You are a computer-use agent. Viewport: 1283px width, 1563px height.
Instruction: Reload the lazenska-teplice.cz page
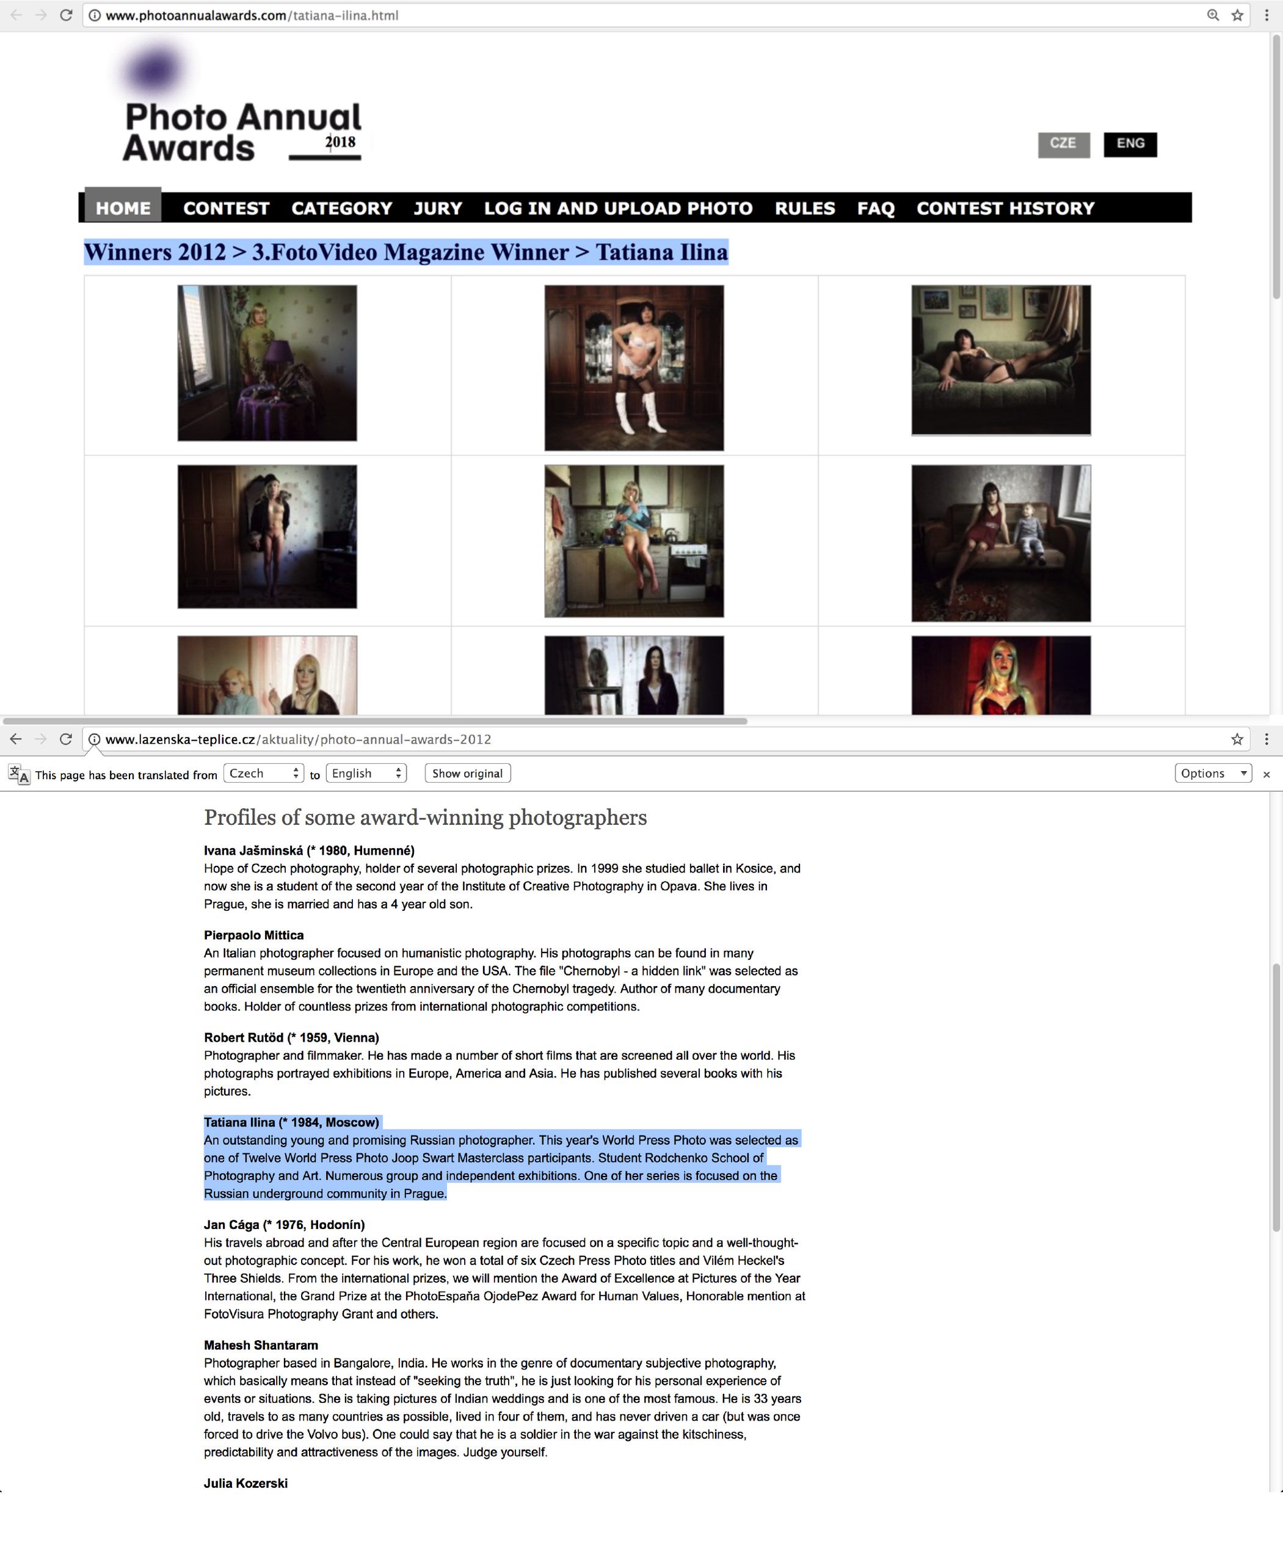coord(66,738)
